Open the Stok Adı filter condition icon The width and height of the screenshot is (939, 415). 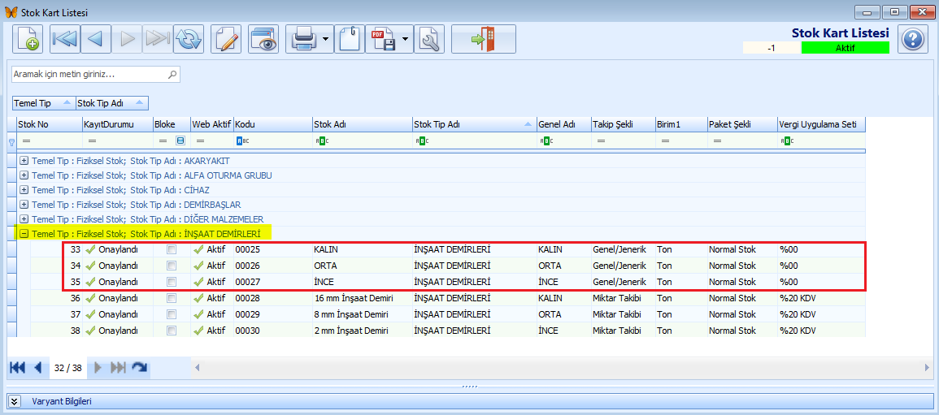[x=322, y=141]
